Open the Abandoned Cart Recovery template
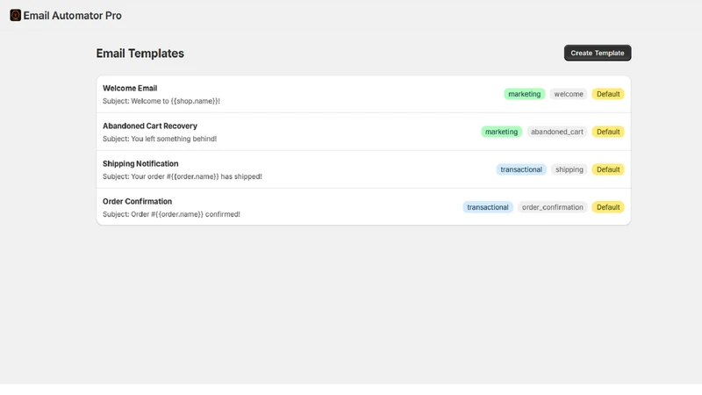The height and width of the screenshot is (395, 702). click(363, 132)
